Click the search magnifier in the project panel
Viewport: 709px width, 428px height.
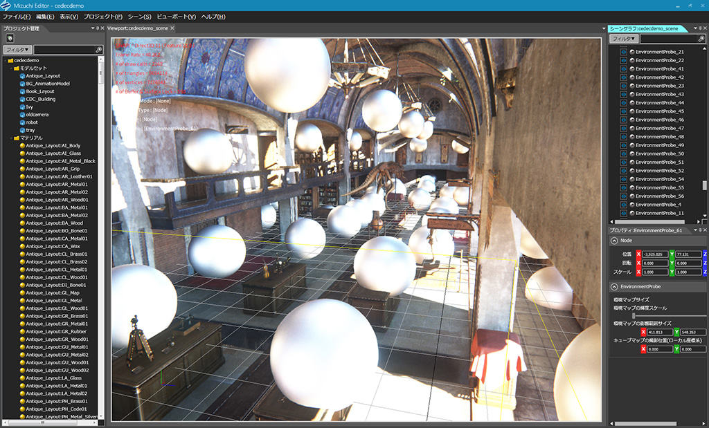(99, 50)
